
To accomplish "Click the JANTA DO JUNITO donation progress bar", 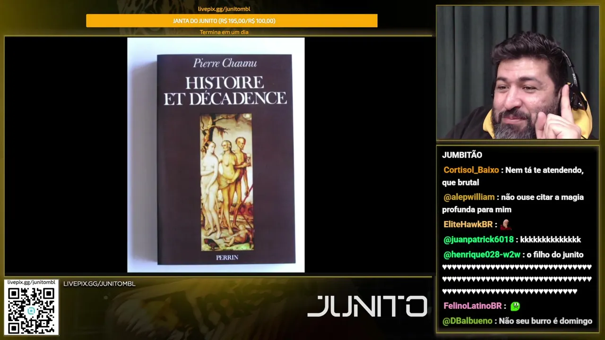I will pyautogui.click(x=232, y=21).
